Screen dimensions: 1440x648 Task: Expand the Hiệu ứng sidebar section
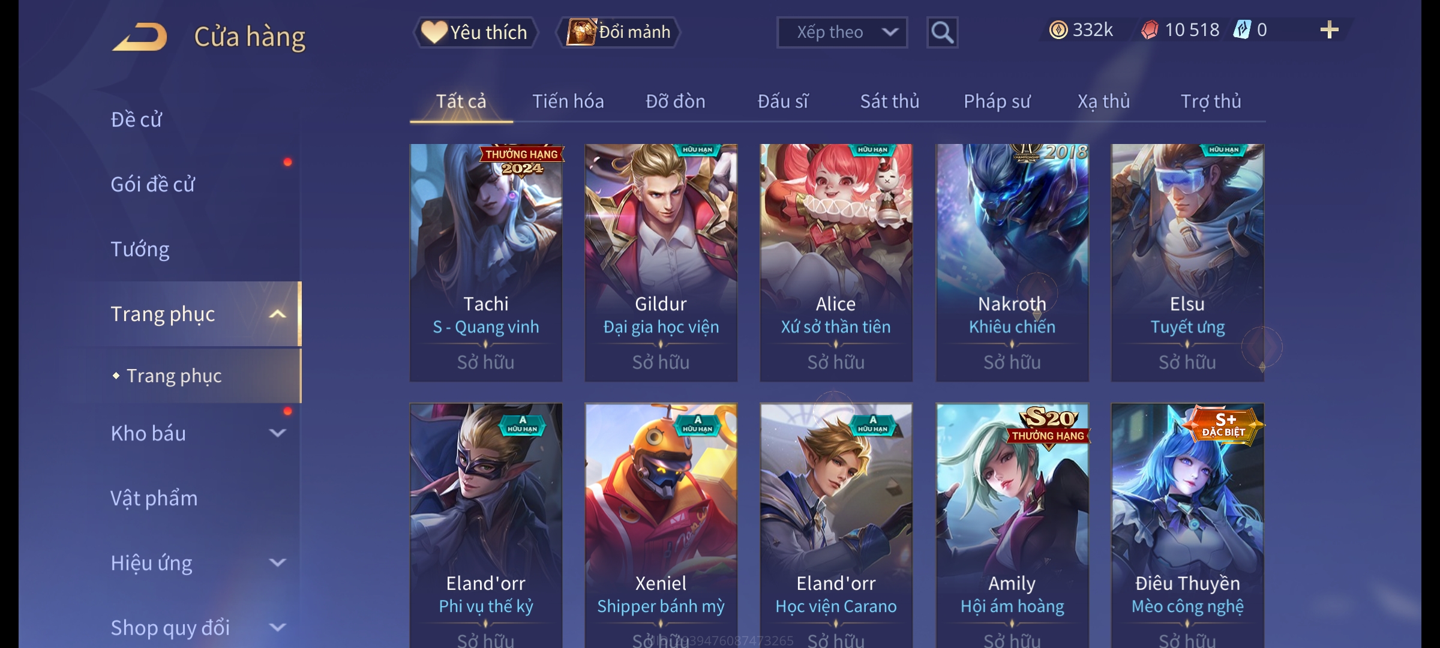click(x=277, y=562)
